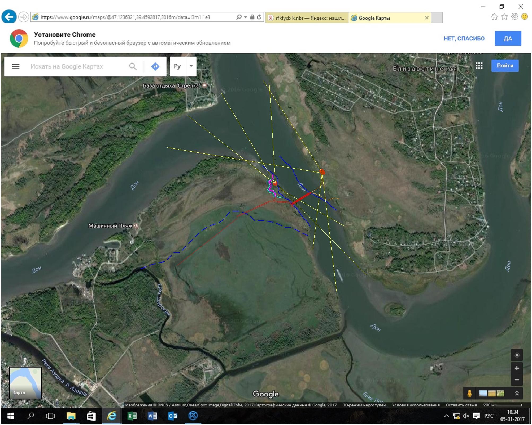
Task: Open Excel from the Windows taskbar
Action: click(x=132, y=416)
